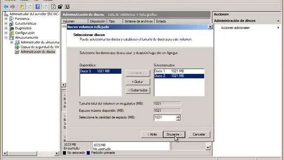Open Help via the blue question-mark icon
The height and width of the screenshot is (160, 284).
pos(37,7)
